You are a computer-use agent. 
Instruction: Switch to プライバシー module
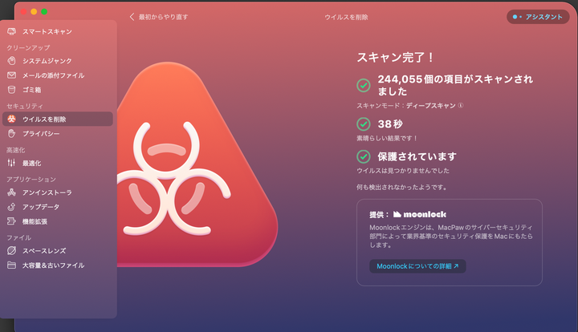[x=41, y=134]
